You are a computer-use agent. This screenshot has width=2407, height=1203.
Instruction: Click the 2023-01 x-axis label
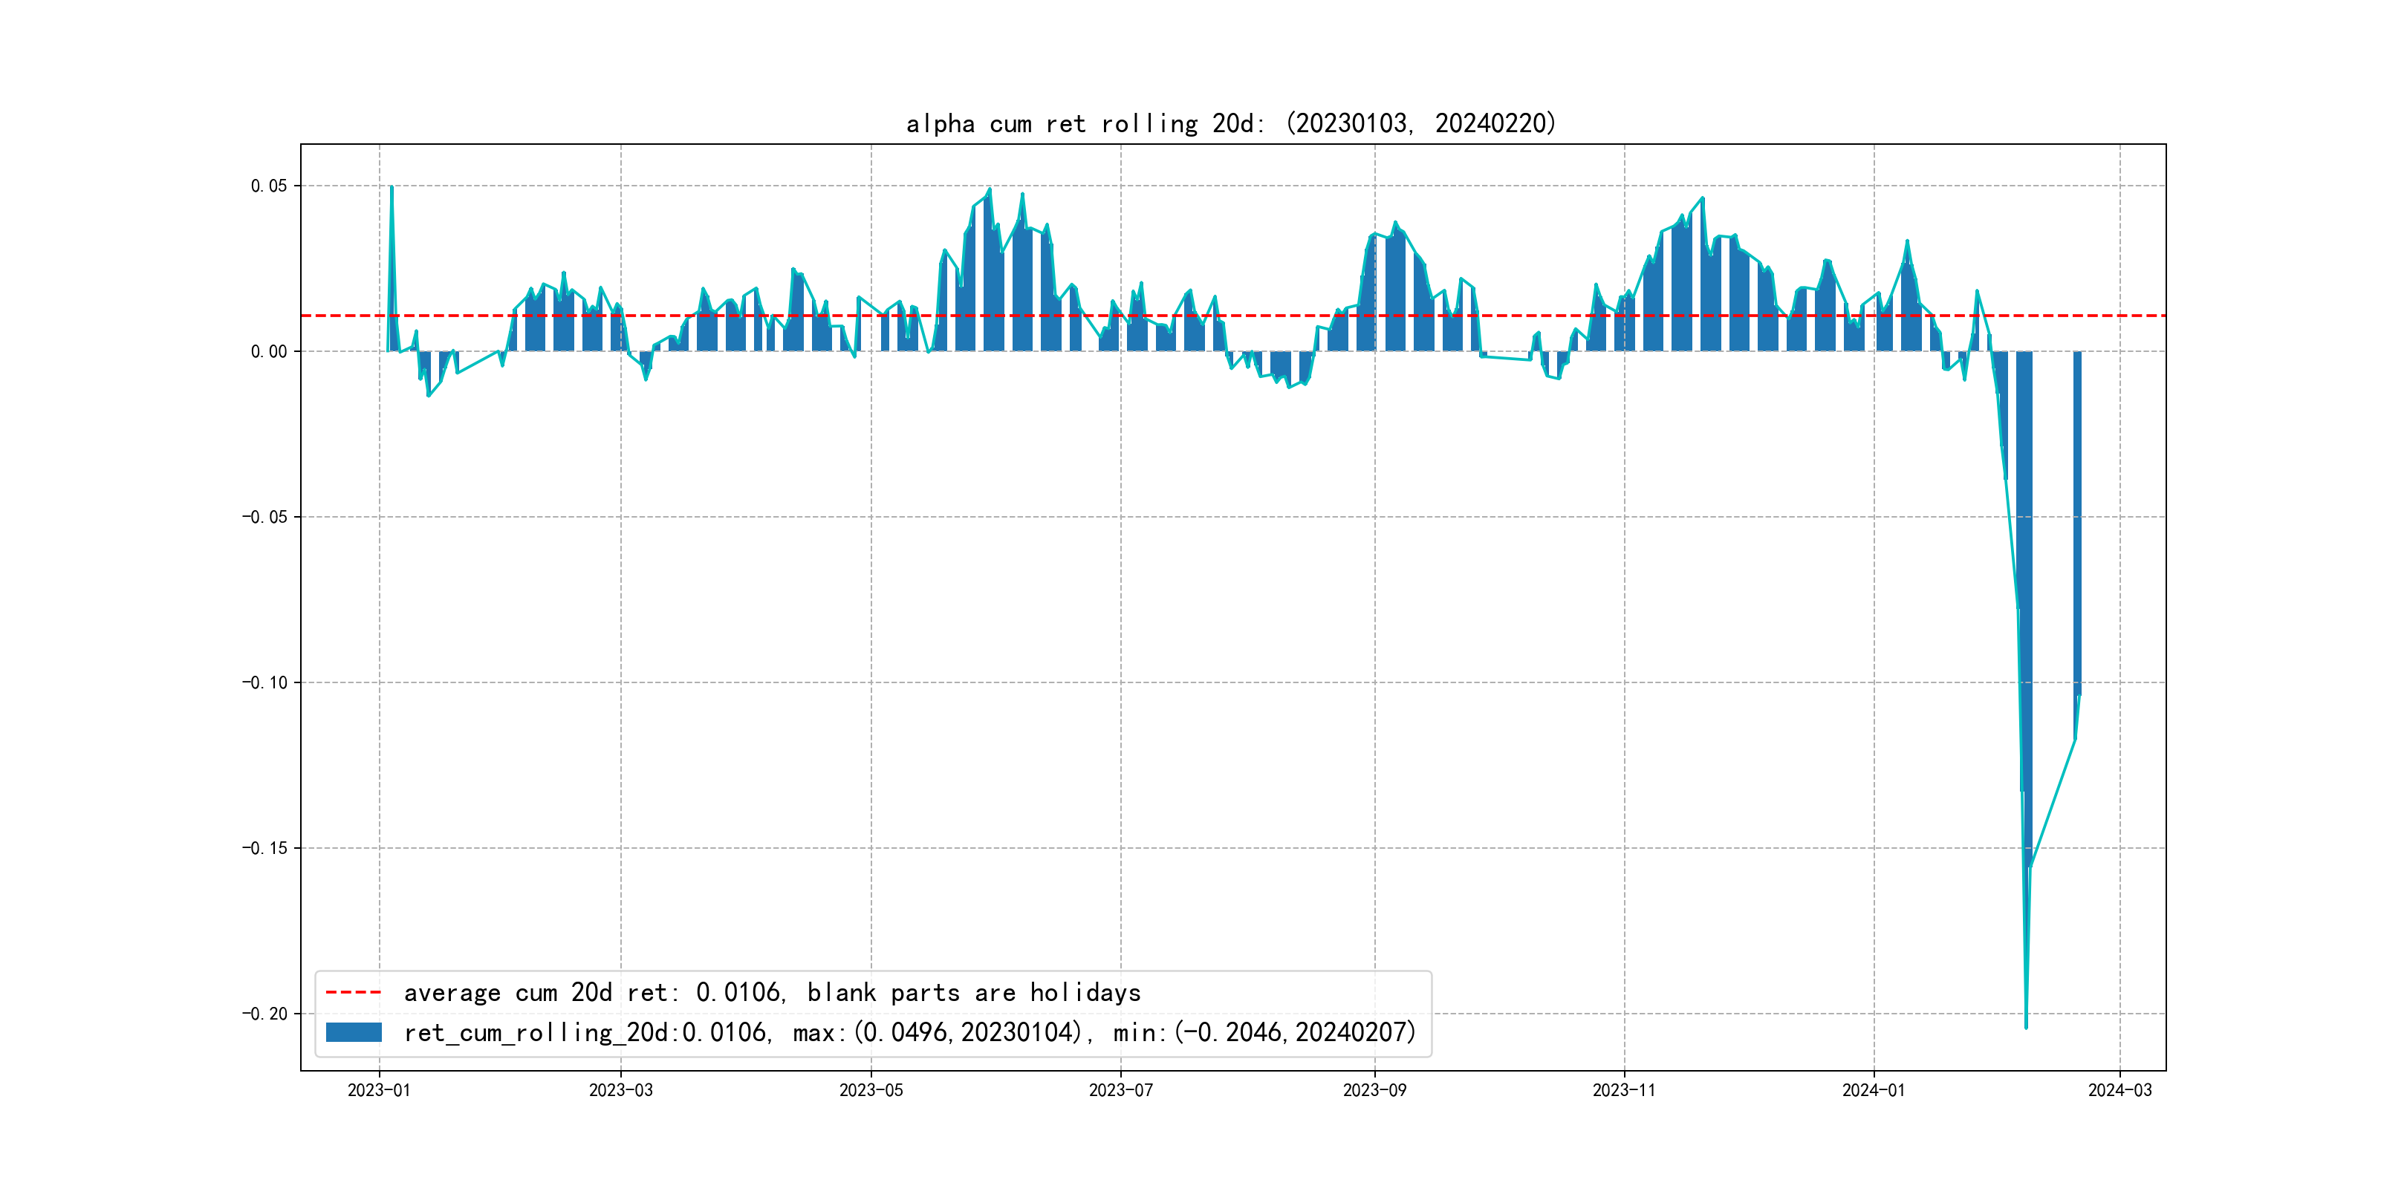[x=378, y=1090]
